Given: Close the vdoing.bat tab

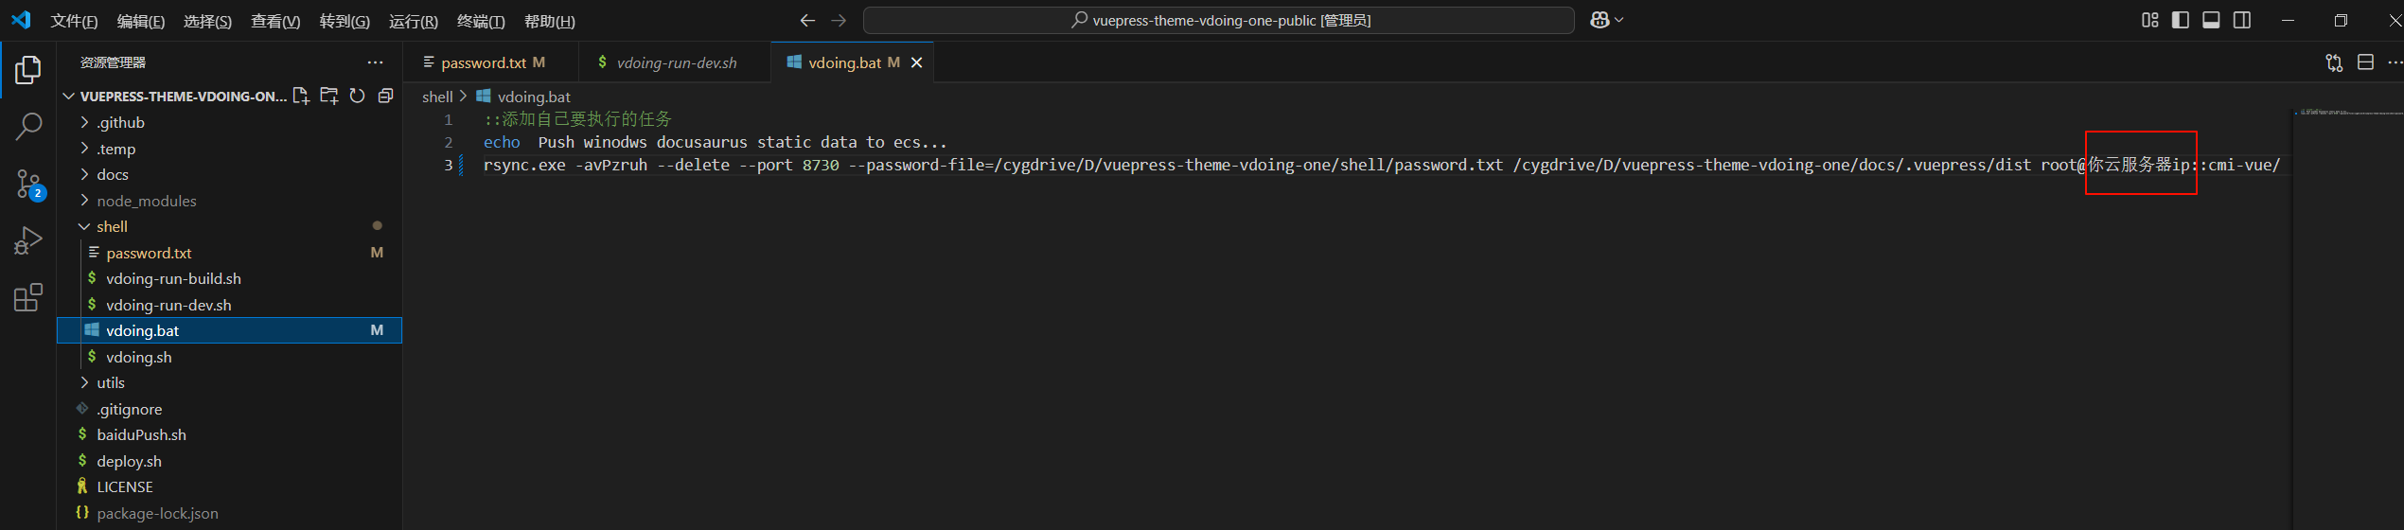Looking at the screenshot, I should click(916, 62).
